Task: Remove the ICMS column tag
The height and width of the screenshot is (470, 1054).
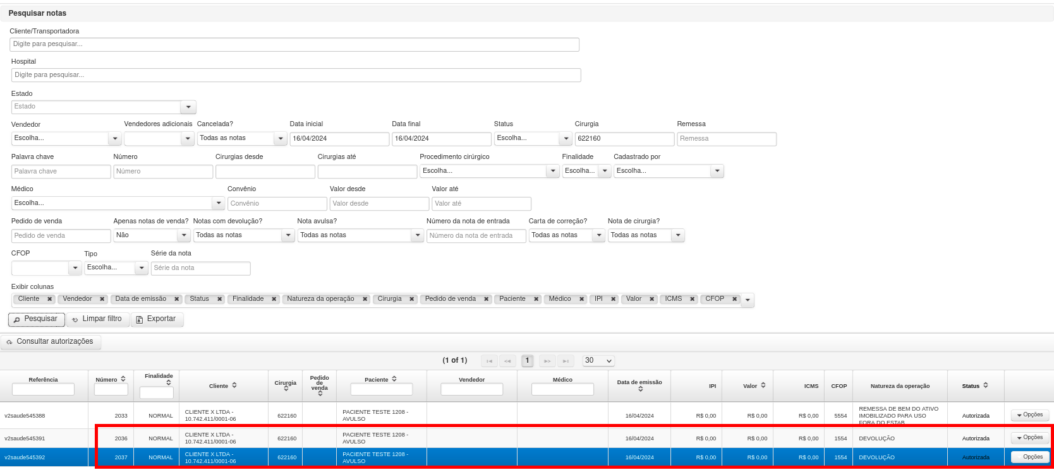Action: (x=693, y=299)
